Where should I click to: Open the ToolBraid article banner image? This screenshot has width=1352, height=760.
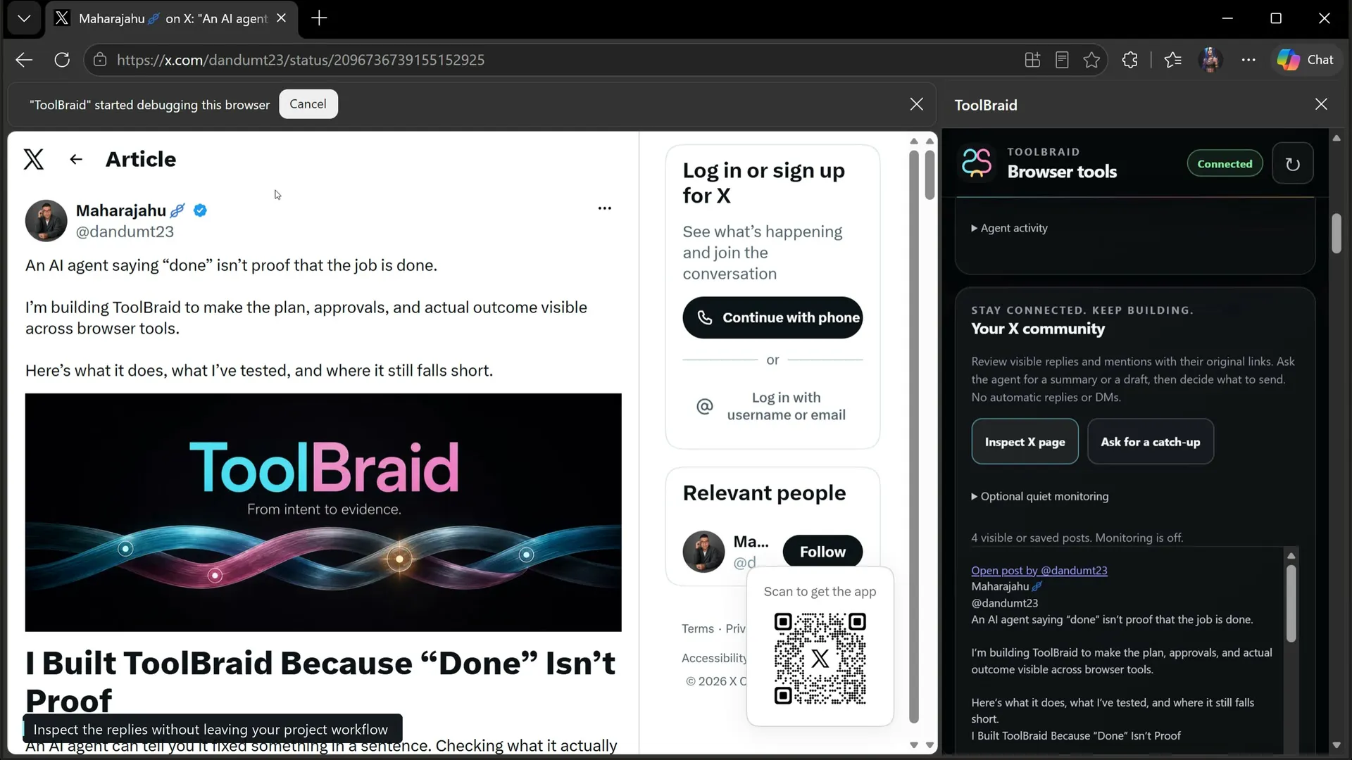coord(323,512)
